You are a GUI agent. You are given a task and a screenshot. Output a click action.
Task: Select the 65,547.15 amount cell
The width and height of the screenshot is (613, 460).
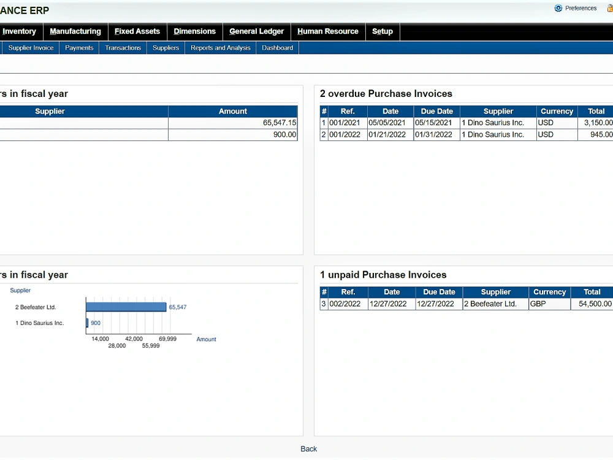point(233,123)
